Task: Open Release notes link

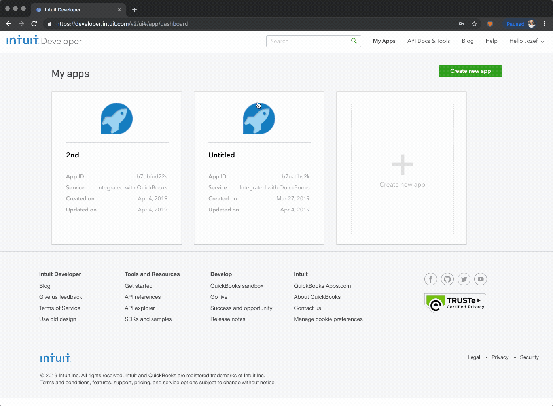Action: pos(228,319)
